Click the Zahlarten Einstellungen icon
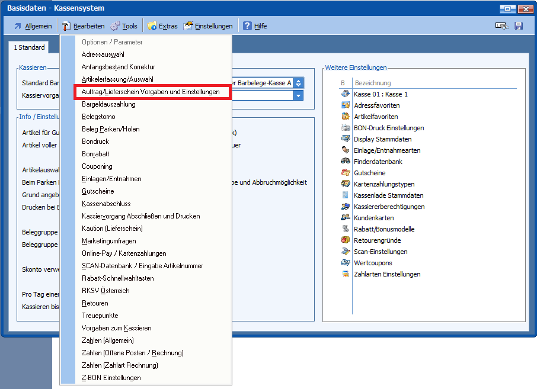 pos(346,274)
